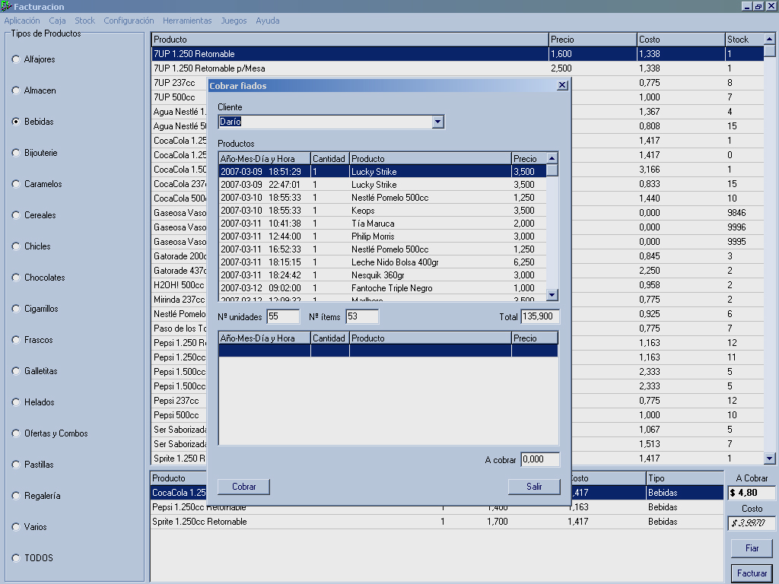
Task: Select the Philip Morris fiado row
Action: click(x=383, y=236)
